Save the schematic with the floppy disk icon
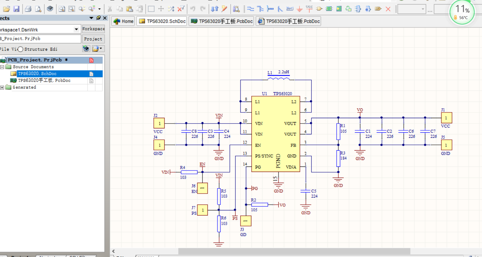Screen dimensions: 482x257 coord(16,9)
